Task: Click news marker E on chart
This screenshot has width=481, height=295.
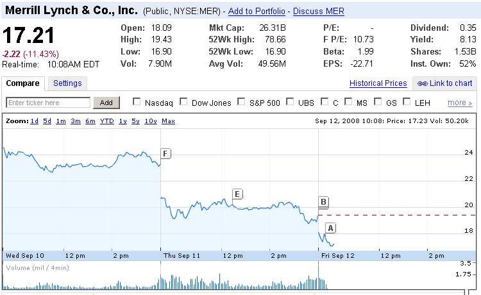Action: pyautogui.click(x=237, y=194)
